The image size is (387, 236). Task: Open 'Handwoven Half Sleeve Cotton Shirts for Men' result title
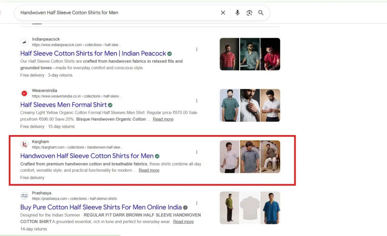(87, 156)
